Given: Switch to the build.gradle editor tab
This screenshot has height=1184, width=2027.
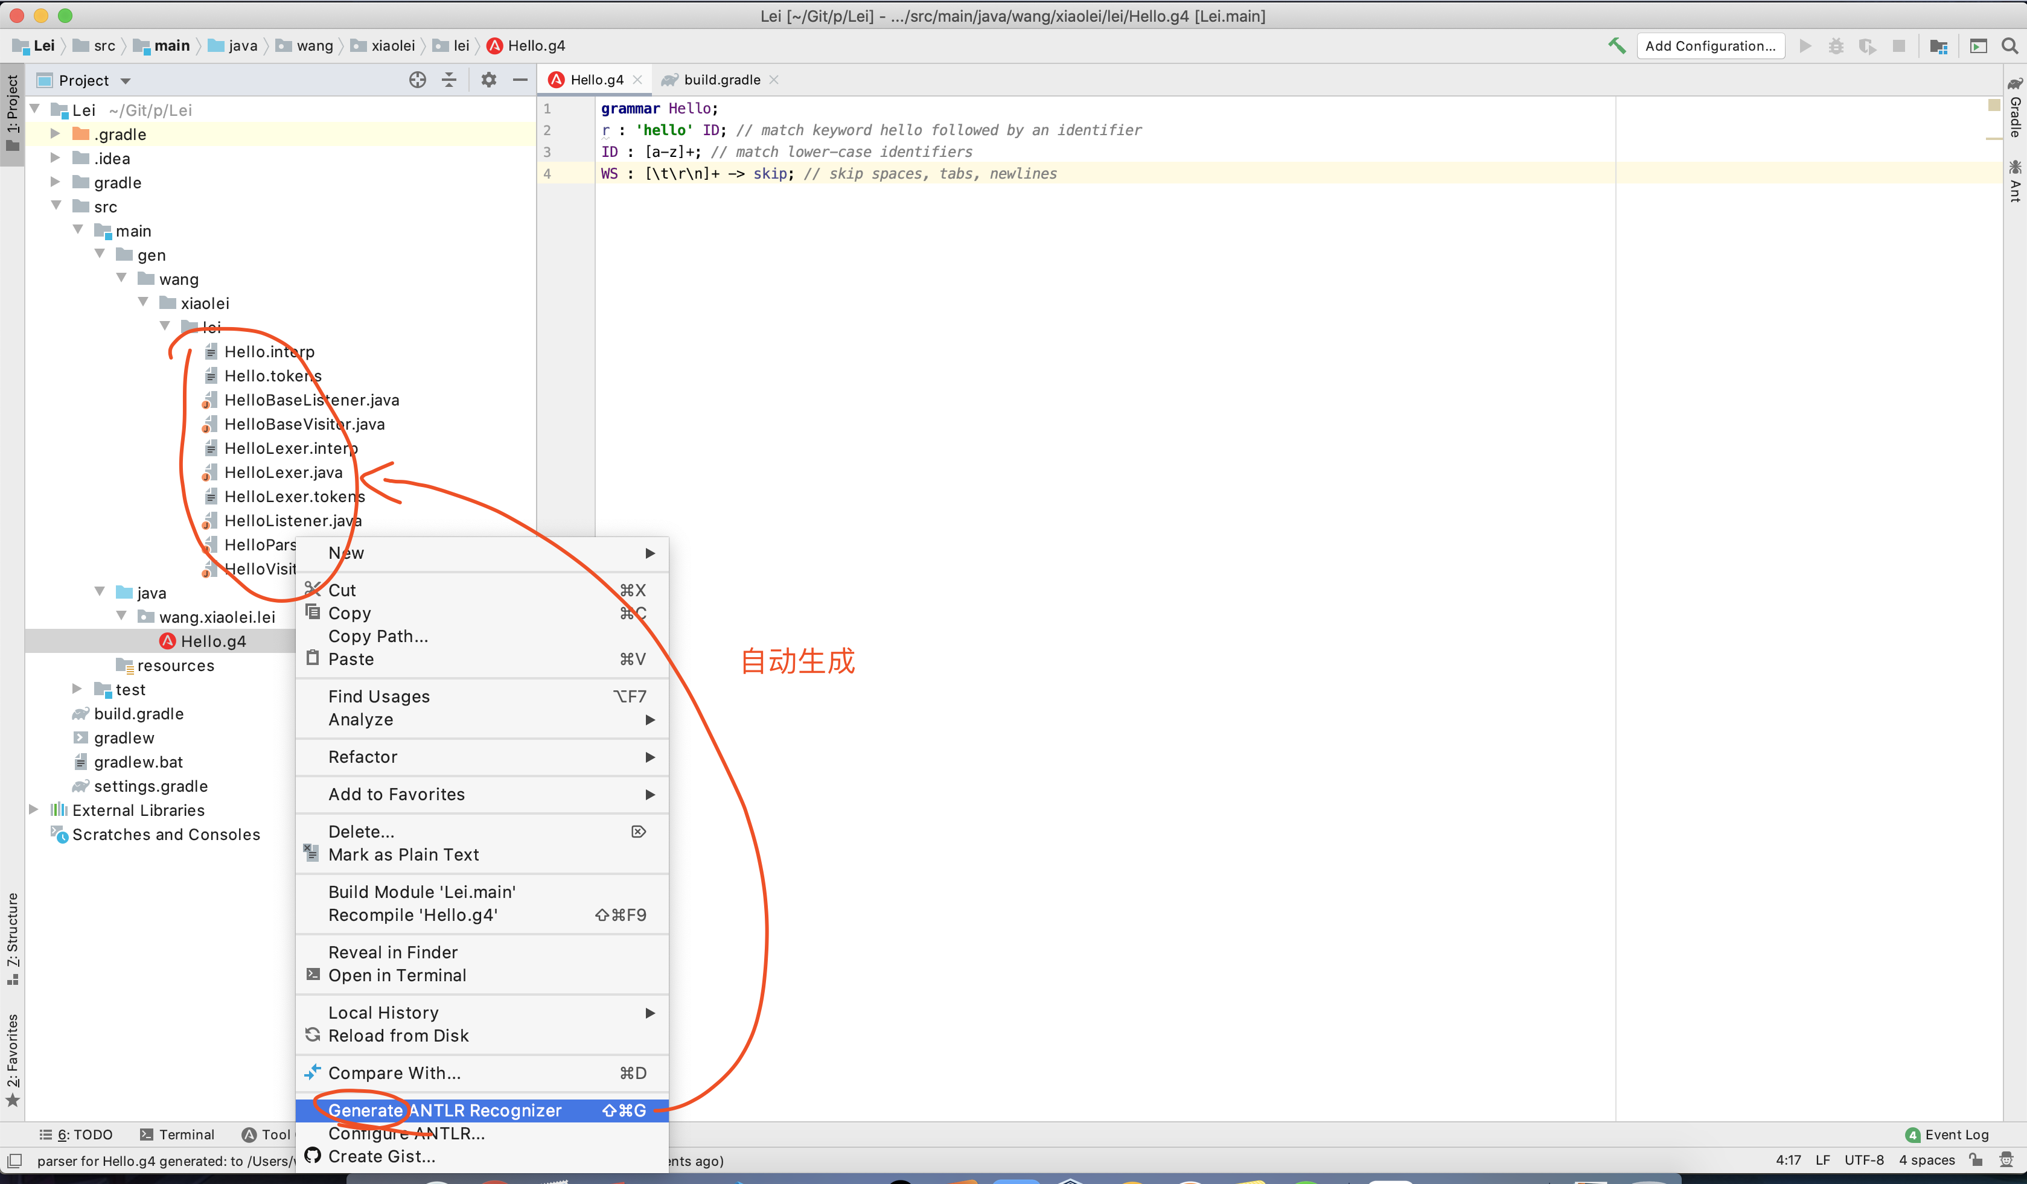Looking at the screenshot, I should [721, 80].
